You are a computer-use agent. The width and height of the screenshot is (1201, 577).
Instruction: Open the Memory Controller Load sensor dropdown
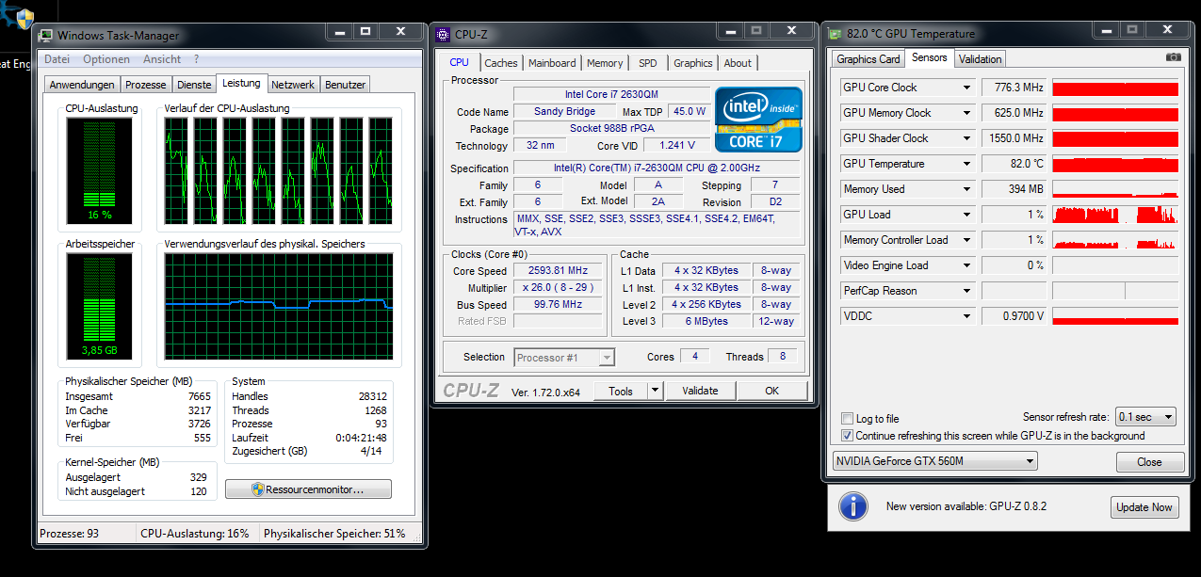pos(966,240)
